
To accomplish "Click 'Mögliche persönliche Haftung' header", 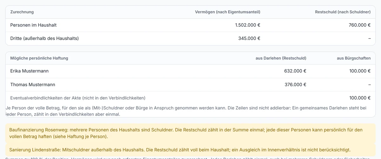I will [x=39, y=58].
